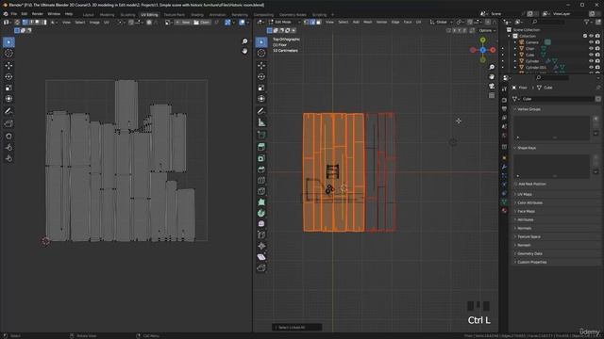Toggle visibility of Cube in the outliner
This screenshot has width=604, height=339.
(591, 55)
